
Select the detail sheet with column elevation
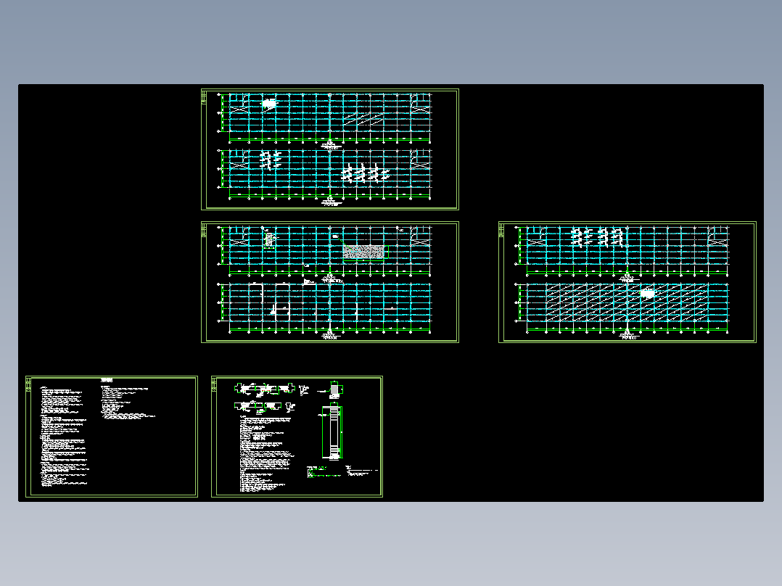tap(297, 437)
